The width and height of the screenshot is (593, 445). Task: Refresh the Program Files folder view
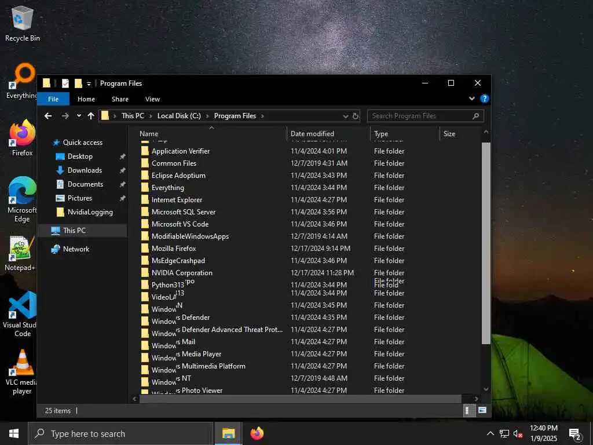[x=356, y=116]
